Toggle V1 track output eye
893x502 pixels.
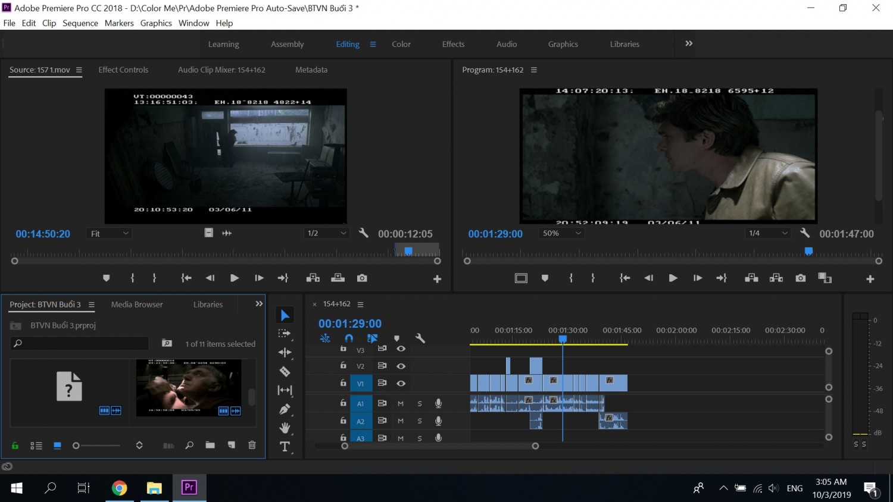point(401,384)
